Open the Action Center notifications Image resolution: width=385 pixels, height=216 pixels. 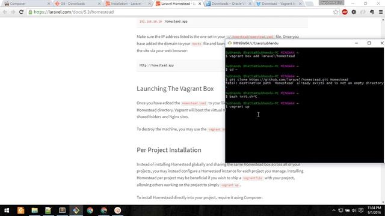(361, 211)
